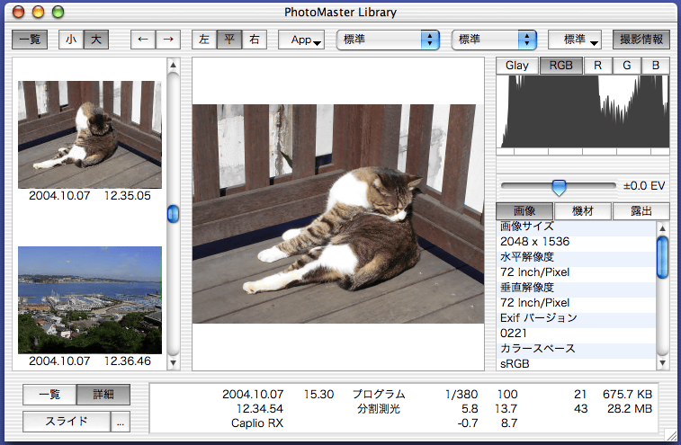681x445 pixels.
Task: Click the 1/380 shutter speed value
Action: coord(461,394)
